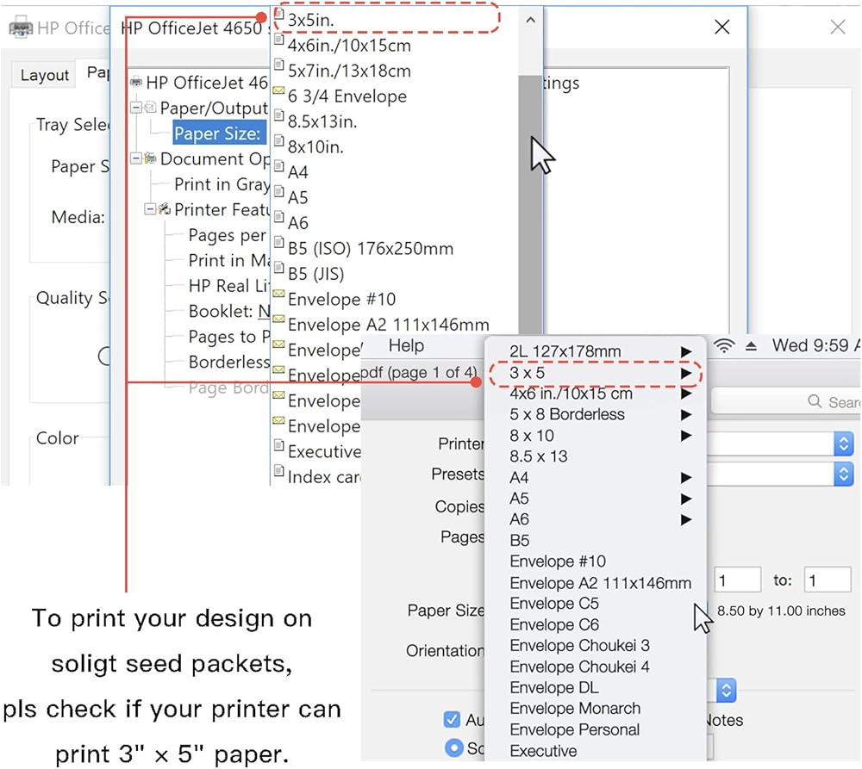Expand the 2L 127x178mm submenu arrow
This screenshot has width=862, height=769.
pyautogui.click(x=686, y=351)
